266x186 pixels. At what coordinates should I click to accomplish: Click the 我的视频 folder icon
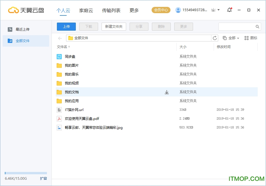pyautogui.click(x=59, y=83)
